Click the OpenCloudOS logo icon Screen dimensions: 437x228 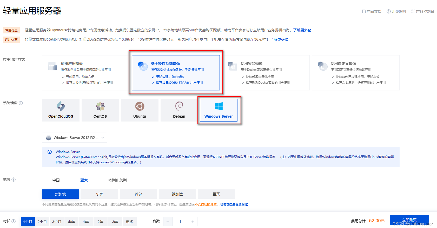click(61, 106)
